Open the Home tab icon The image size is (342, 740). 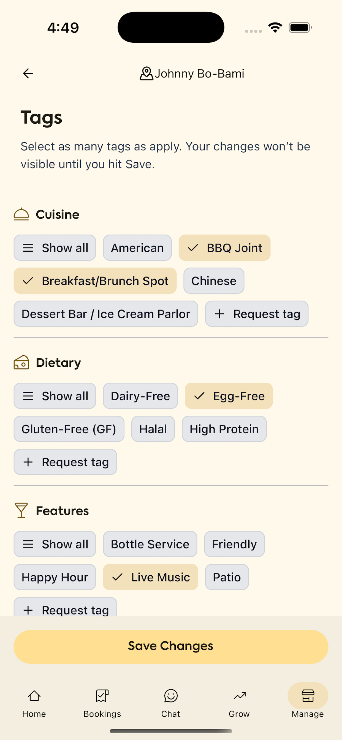(34, 695)
